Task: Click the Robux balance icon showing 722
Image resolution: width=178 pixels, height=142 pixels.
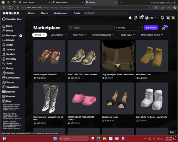Action: pyautogui.click(x=147, y=18)
